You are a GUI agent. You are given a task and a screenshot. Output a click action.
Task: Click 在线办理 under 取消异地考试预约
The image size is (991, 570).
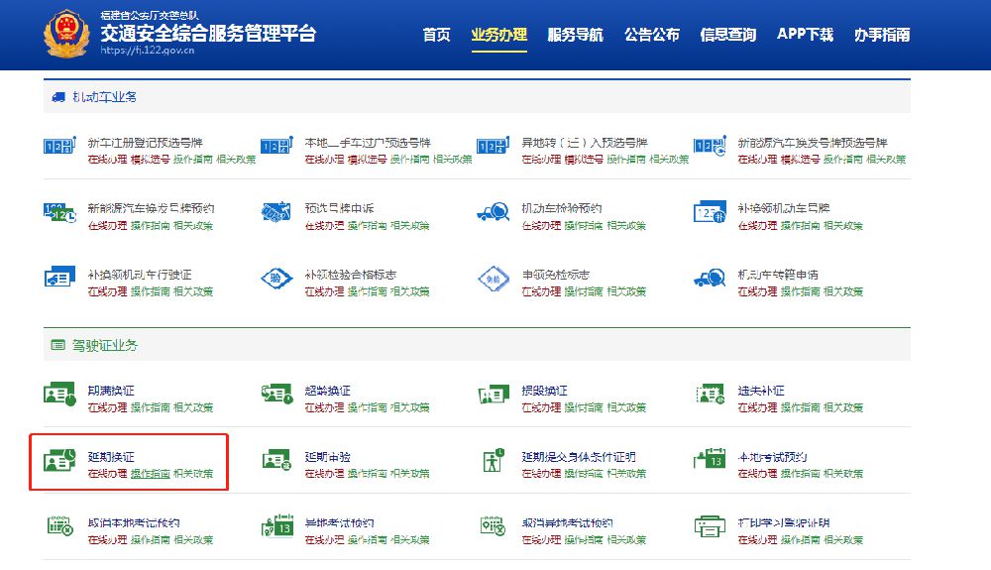541,539
